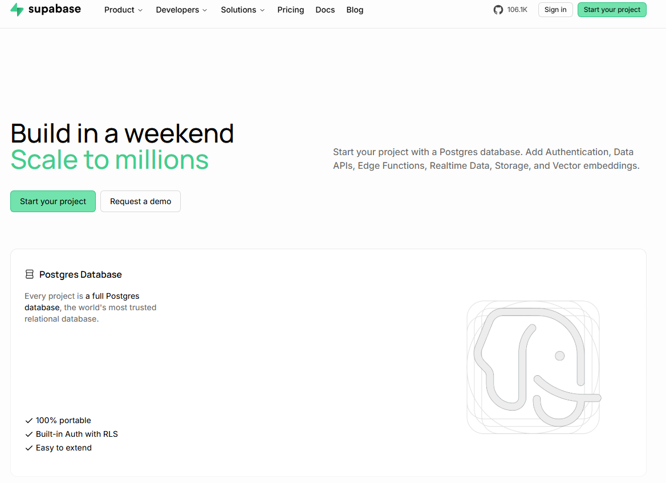
Task: Click 'Built-in Auth with RLS' text
Action: pos(77,434)
